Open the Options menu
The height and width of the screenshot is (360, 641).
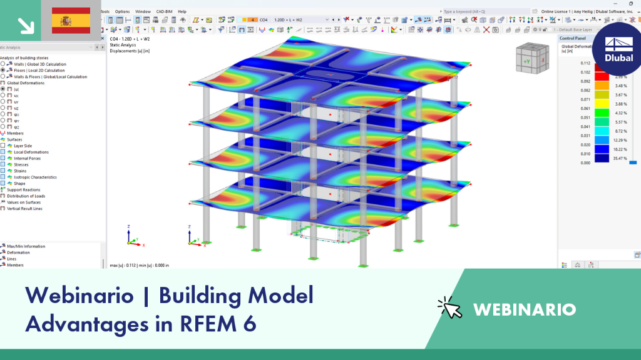click(122, 11)
